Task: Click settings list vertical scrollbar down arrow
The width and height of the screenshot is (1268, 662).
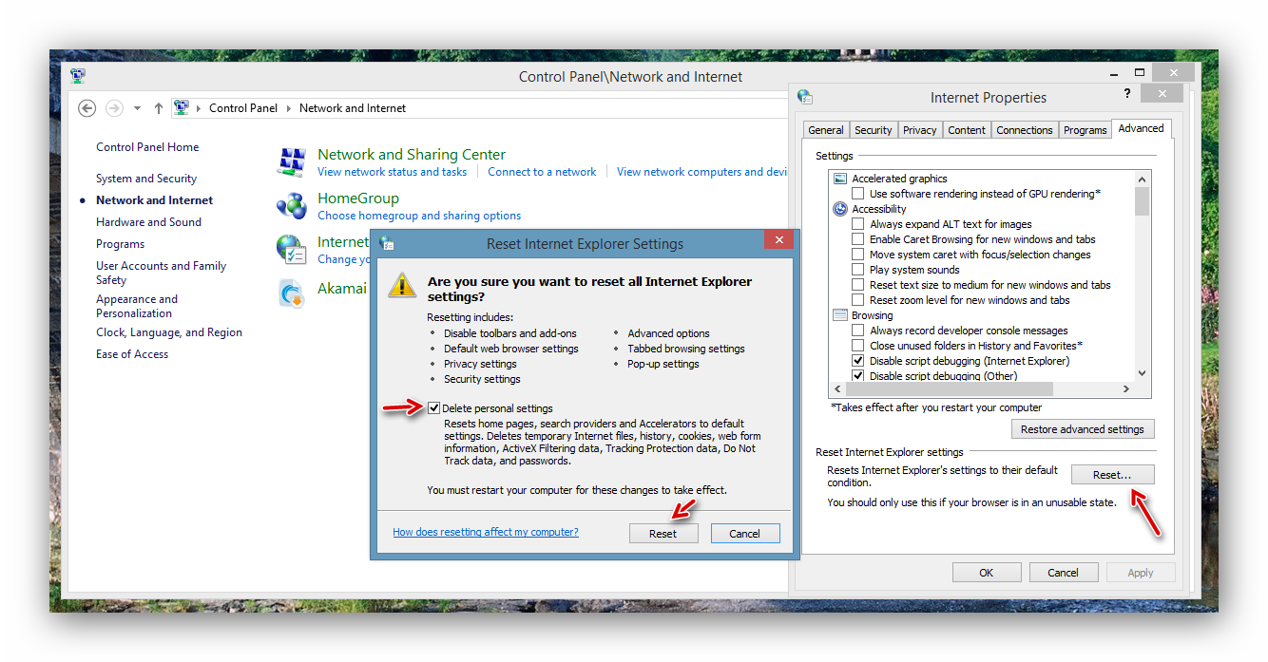Action: (1142, 373)
